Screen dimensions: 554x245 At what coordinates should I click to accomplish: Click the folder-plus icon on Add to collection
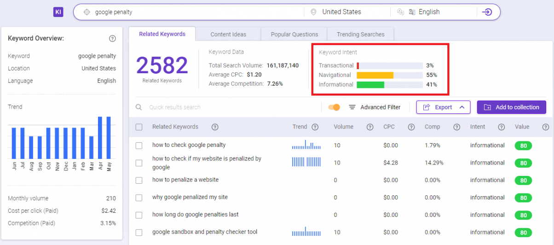click(x=487, y=107)
